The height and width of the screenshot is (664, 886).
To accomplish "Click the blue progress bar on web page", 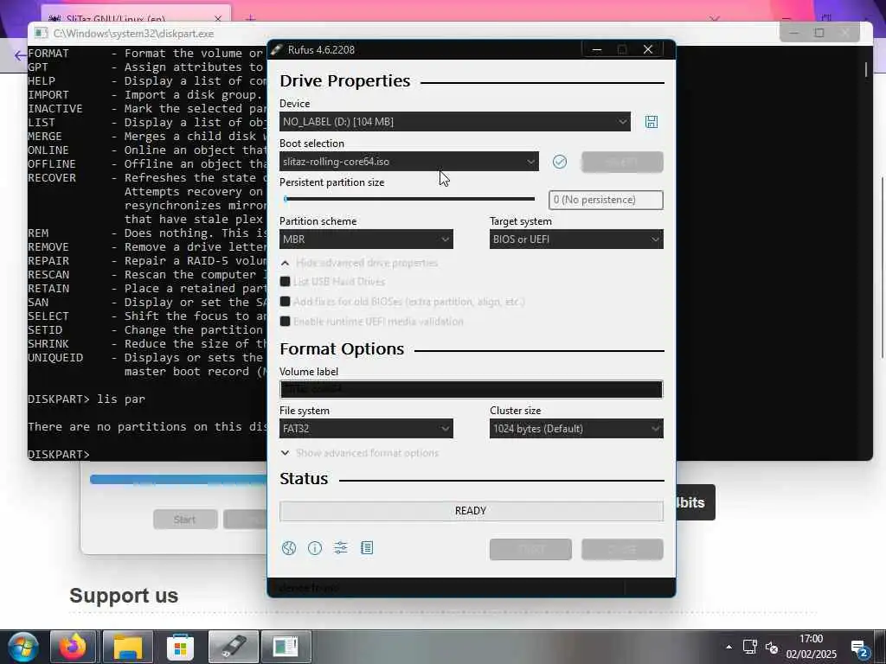I will (178, 479).
